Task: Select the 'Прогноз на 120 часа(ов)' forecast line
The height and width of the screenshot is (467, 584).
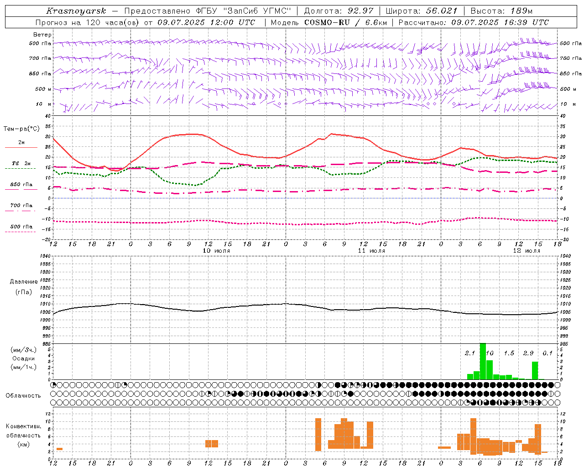Action: (x=145, y=22)
